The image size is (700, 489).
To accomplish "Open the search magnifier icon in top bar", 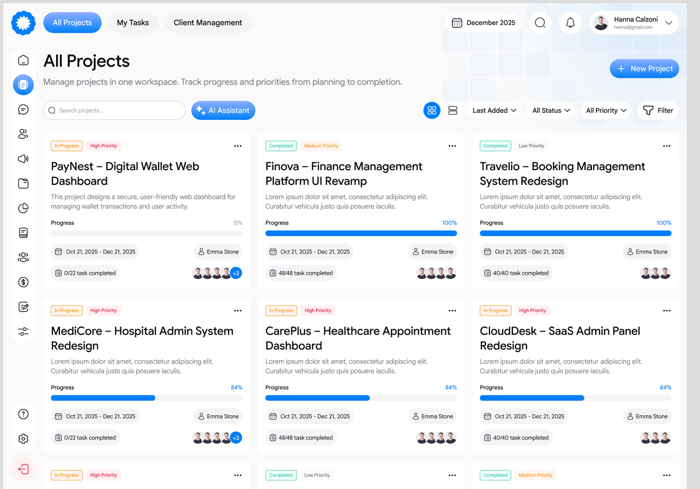I will click(540, 22).
